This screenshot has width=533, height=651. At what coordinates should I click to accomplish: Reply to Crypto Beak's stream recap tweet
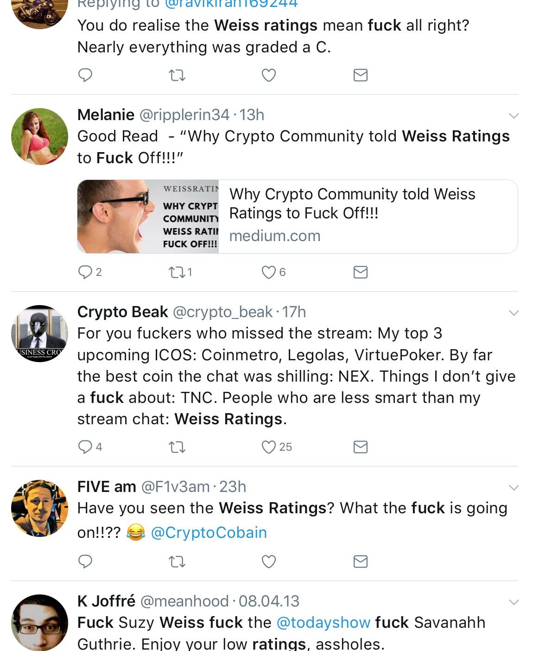pyautogui.click(x=85, y=447)
